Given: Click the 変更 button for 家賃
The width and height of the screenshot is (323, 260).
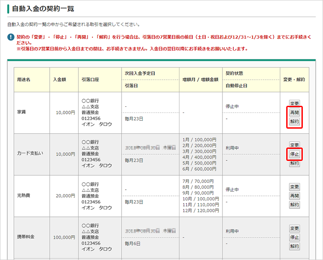Looking at the screenshot, I should click(x=294, y=104).
